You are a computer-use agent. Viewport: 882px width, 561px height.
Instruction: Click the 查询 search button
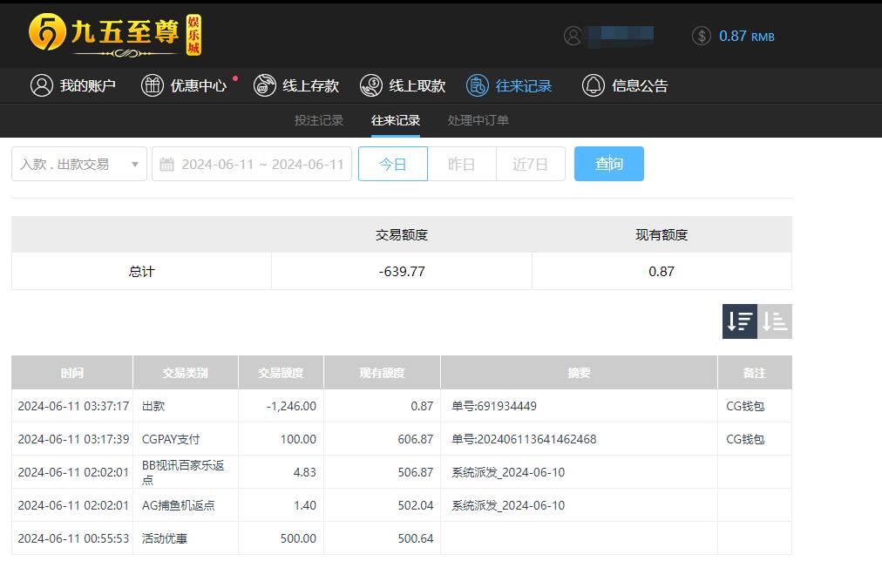tap(608, 164)
